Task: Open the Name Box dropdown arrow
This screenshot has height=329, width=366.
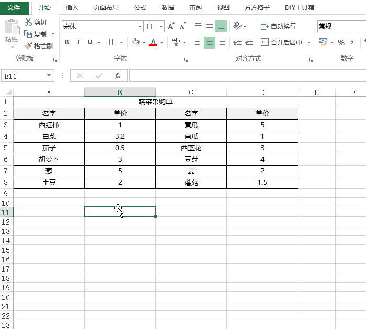Action: [49, 75]
